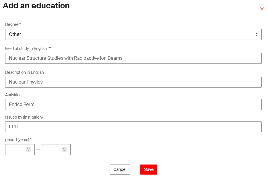Click the Save button
Image resolution: width=268 pixels, height=176 pixels.
click(x=149, y=169)
